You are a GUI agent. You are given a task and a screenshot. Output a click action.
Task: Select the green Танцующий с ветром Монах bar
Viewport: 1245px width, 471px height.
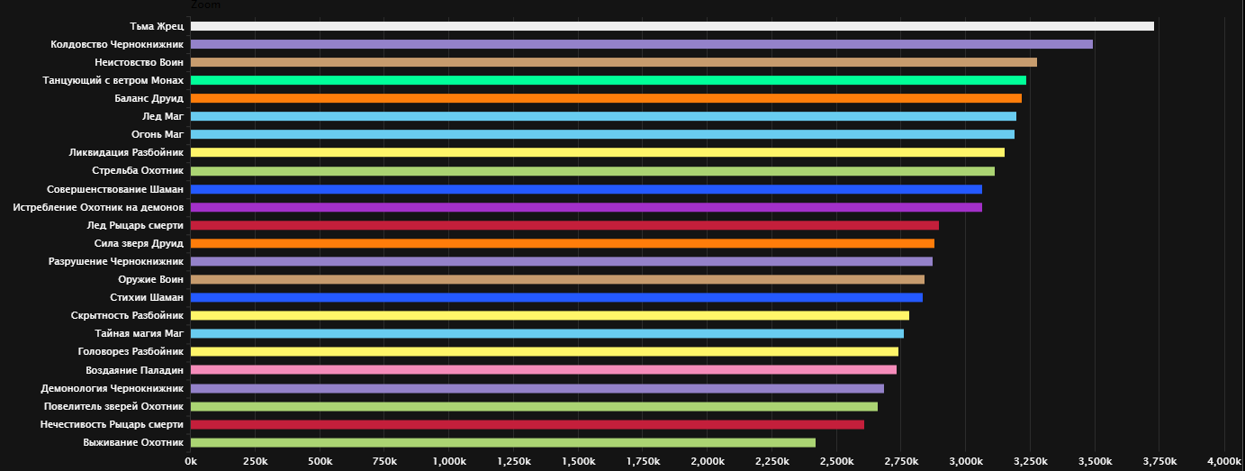[x=609, y=80]
